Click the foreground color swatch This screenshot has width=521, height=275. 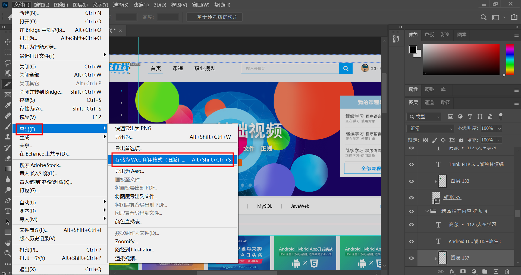coord(413,49)
